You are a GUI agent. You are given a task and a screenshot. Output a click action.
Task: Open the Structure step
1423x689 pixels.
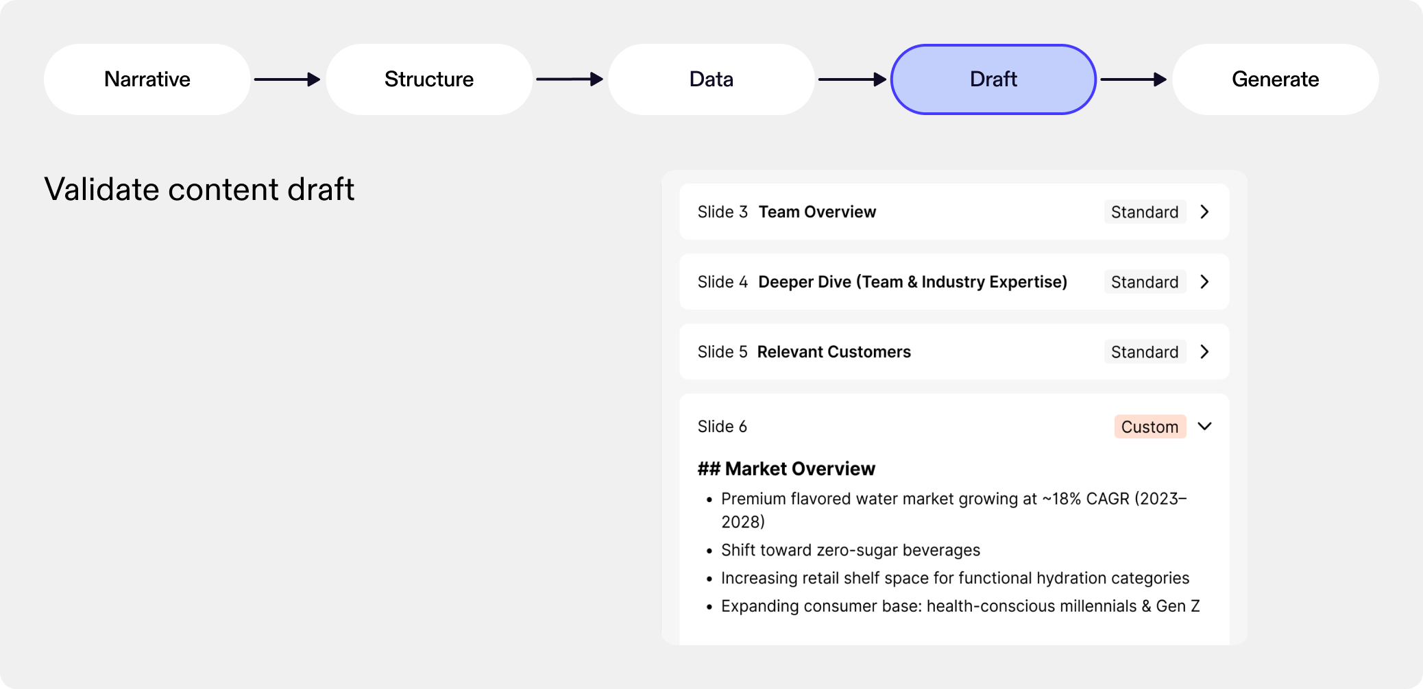coord(429,79)
